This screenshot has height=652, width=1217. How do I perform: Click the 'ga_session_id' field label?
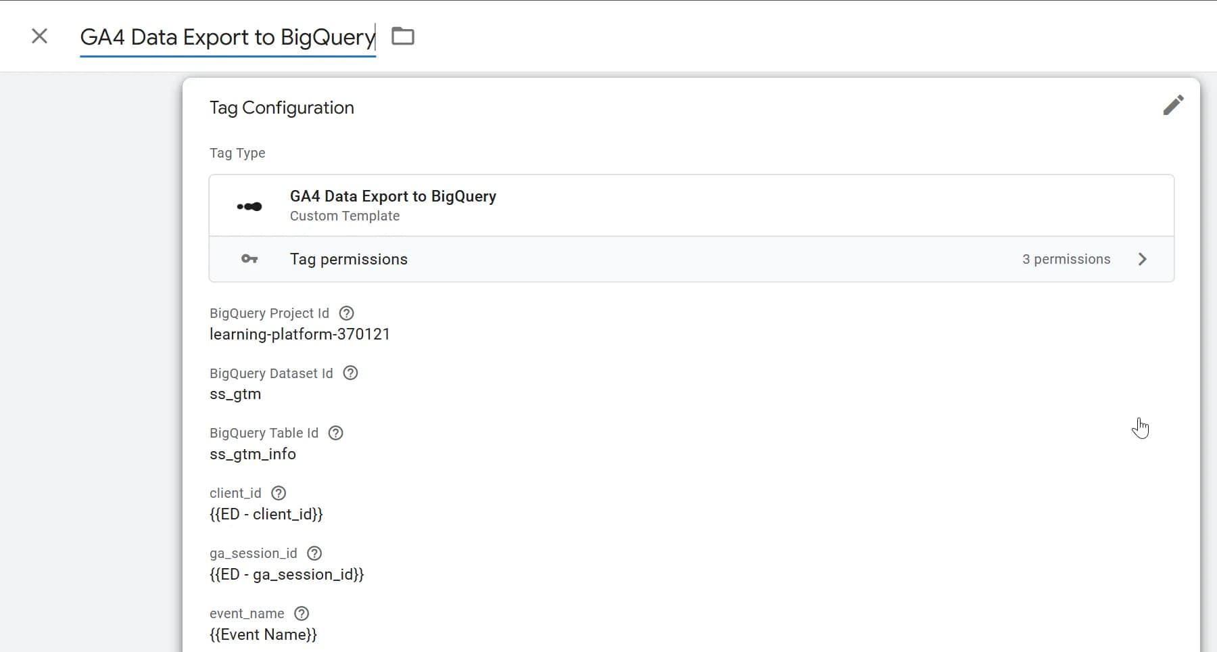[254, 553]
